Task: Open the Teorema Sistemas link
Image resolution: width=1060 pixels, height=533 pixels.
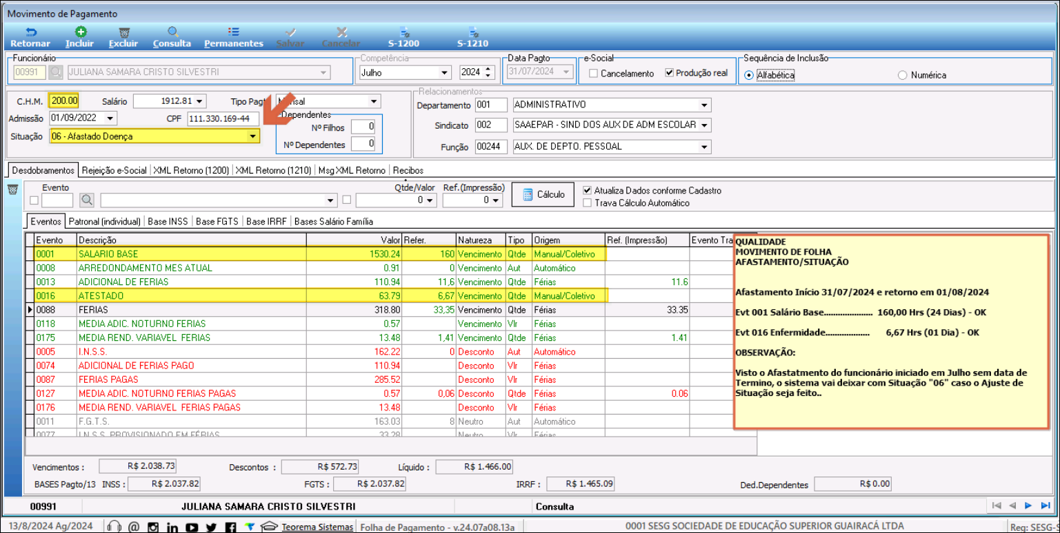Action: (x=317, y=527)
